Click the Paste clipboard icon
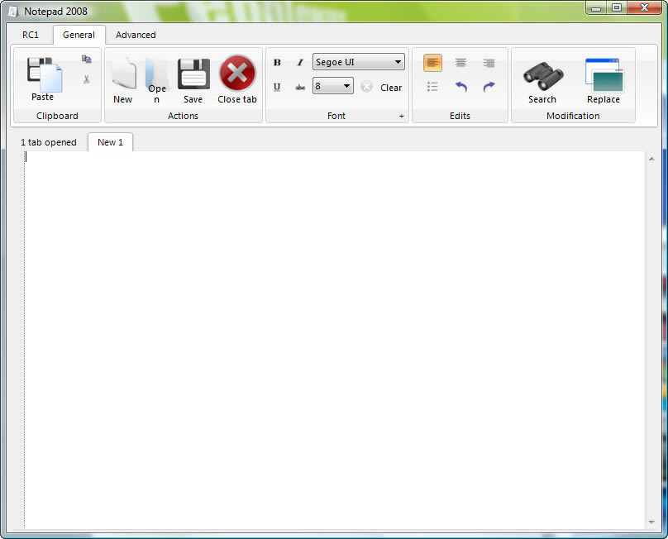The width and height of the screenshot is (668, 539). (43, 76)
